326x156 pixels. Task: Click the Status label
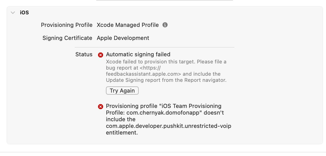click(x=84, y=54)
